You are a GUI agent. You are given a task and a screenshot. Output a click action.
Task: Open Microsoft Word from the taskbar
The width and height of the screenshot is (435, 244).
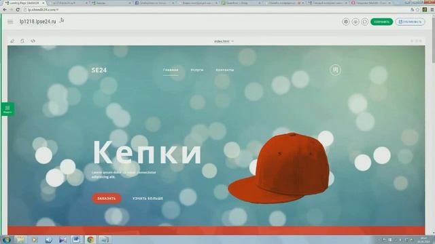tap(76, 239)
